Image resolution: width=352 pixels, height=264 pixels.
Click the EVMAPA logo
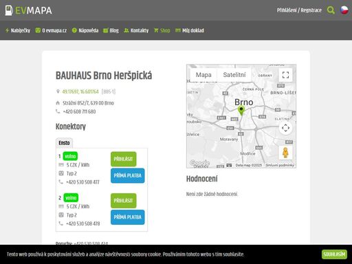[28, 10]
